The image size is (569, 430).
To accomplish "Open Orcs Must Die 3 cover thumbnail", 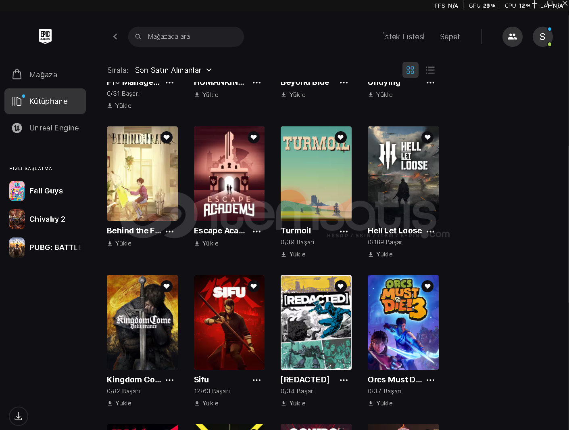I will pyautogui.click(x=403, y=322).
